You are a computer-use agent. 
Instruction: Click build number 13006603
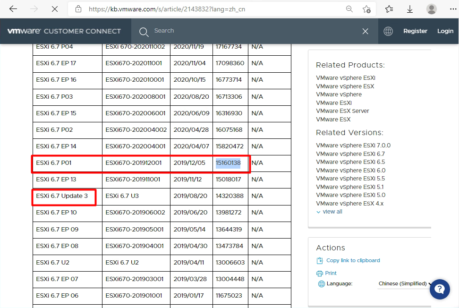[230, 262]
